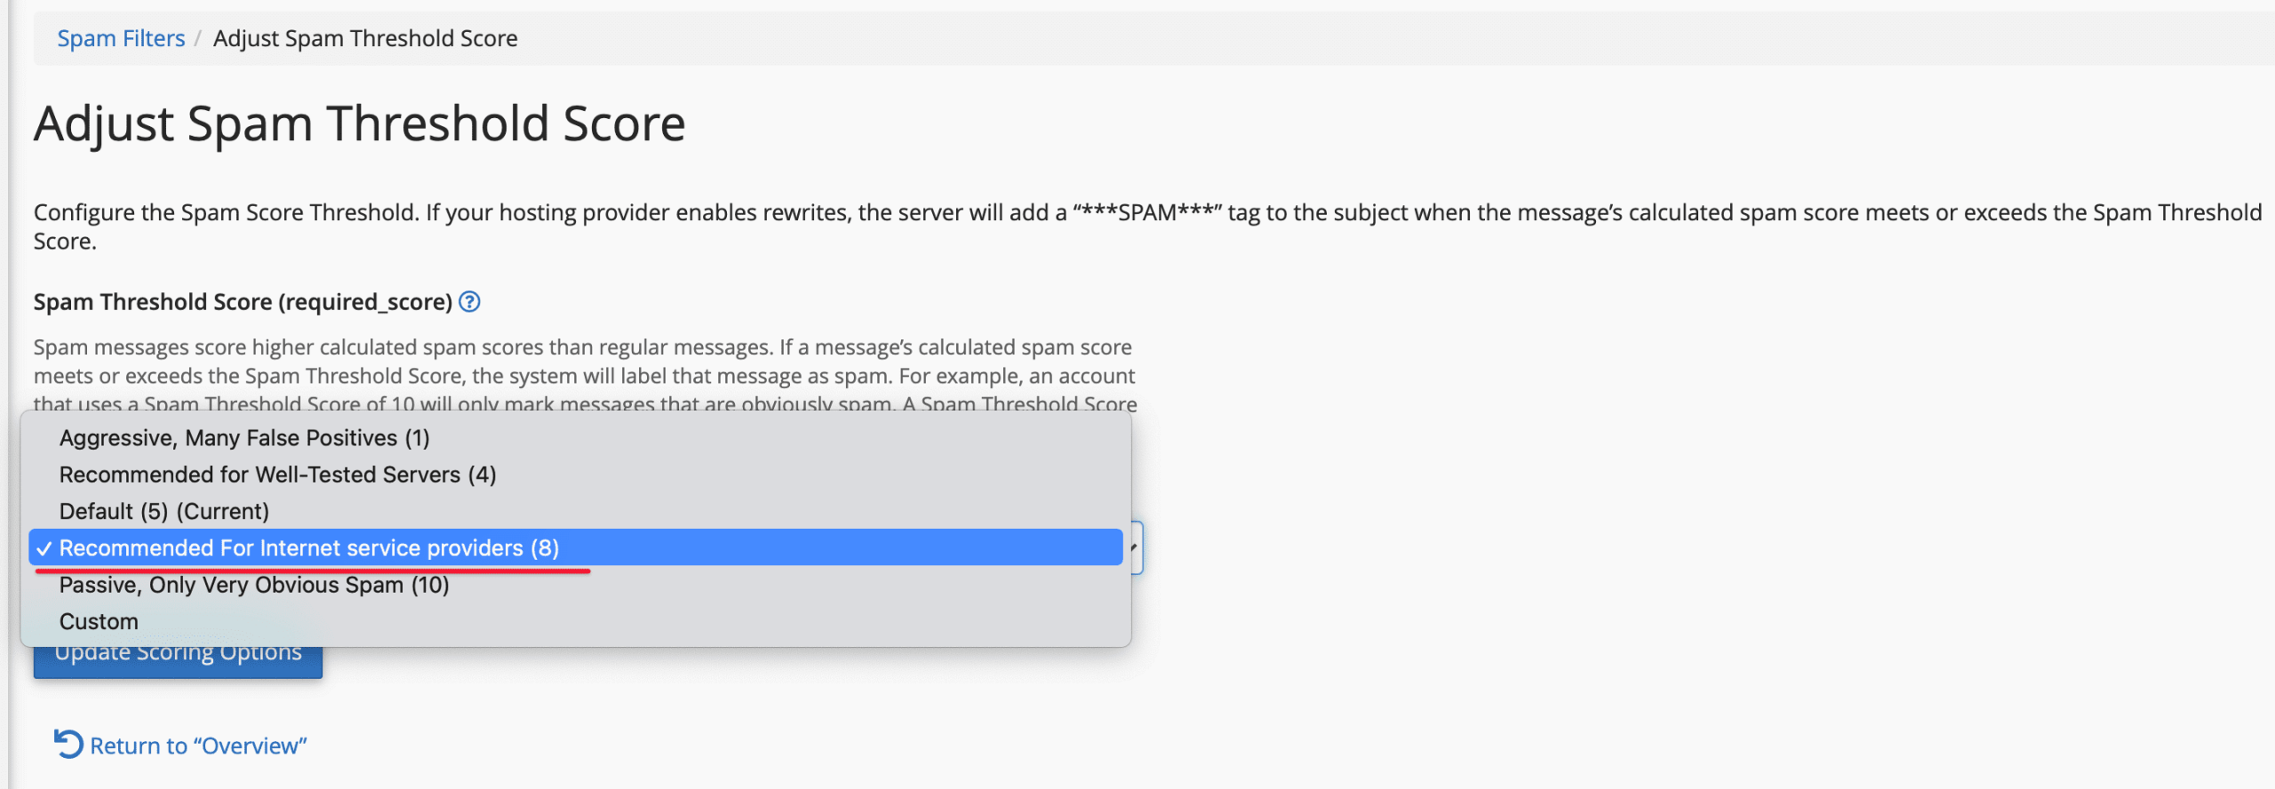Select the Custom threshold option
Screen dimensions: 2275x789
99,622
